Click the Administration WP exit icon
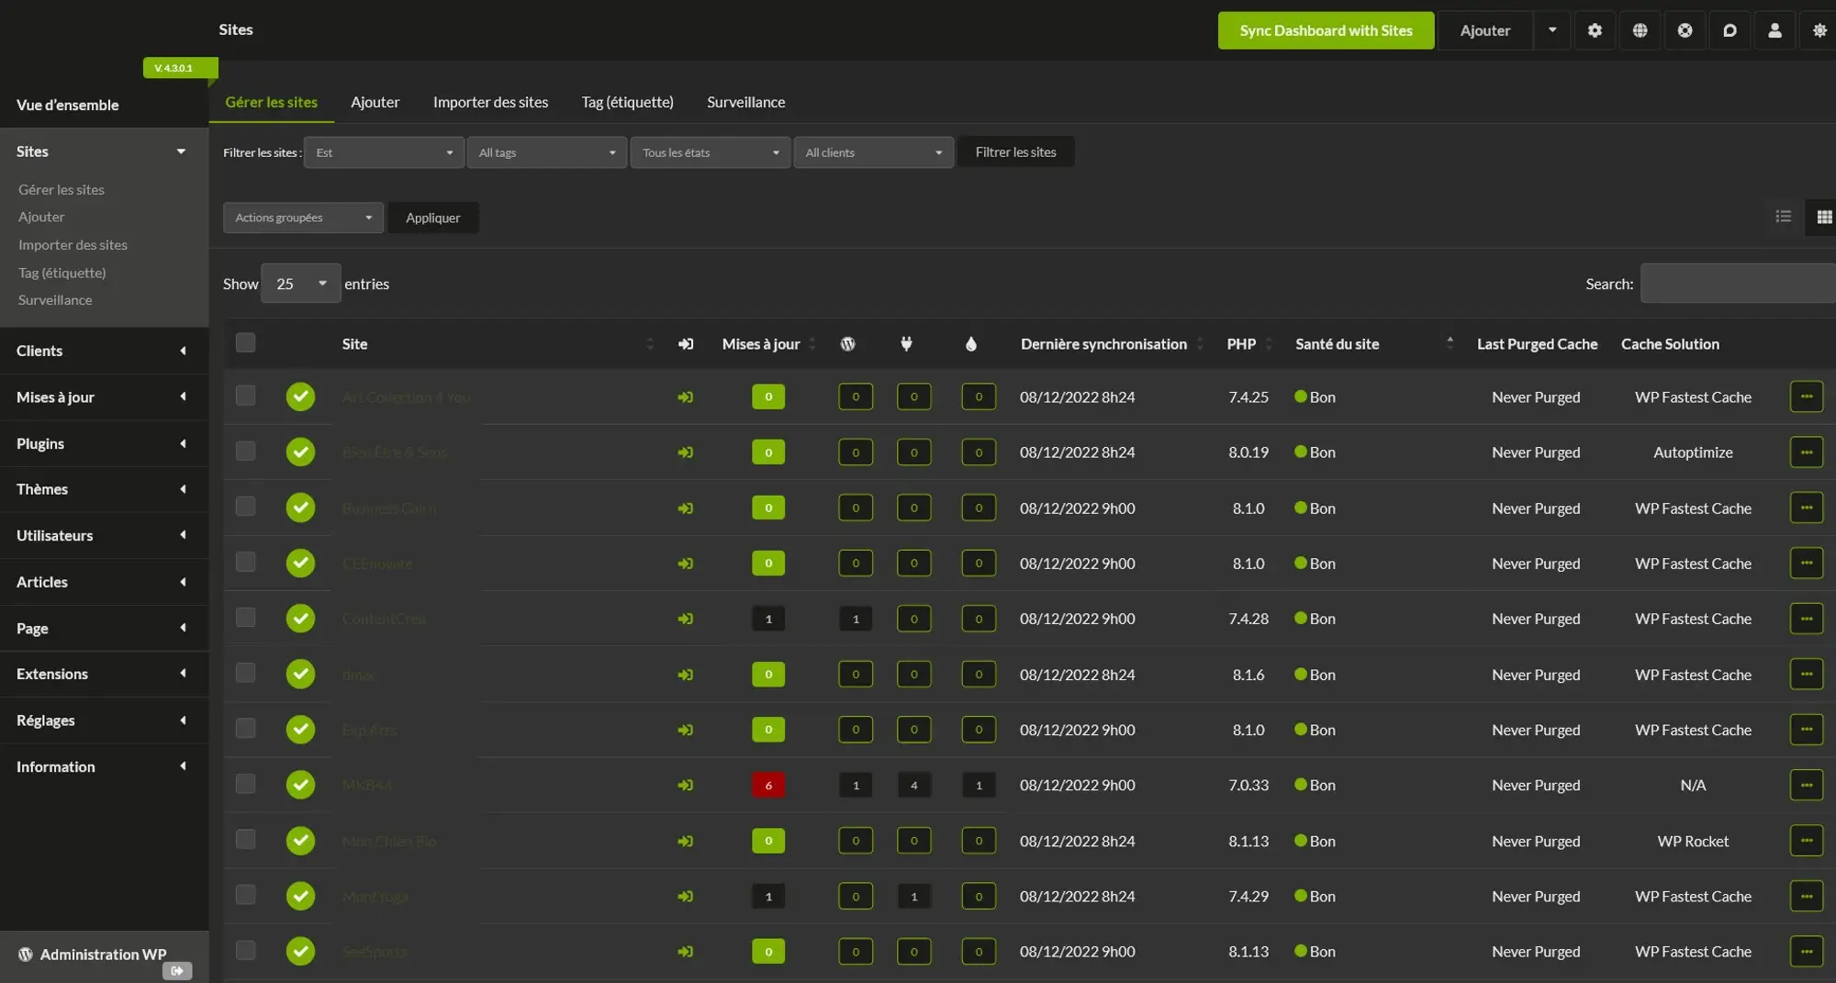The width and height of the screenshot is (1836, 983). pyautogui.click(x=177, y=970)
